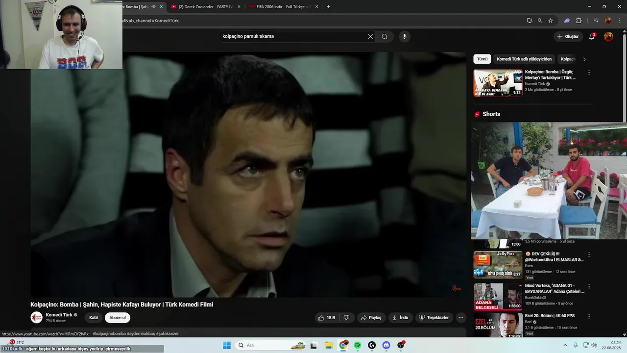
Task: Open options for the DEV ÇEKİLİŞ video
Action: 589,255
